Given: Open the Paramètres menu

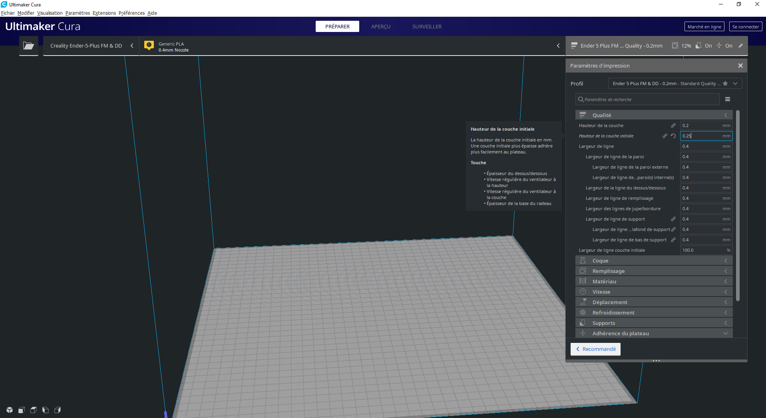Looking at the screenshot, I should [78, 13].
